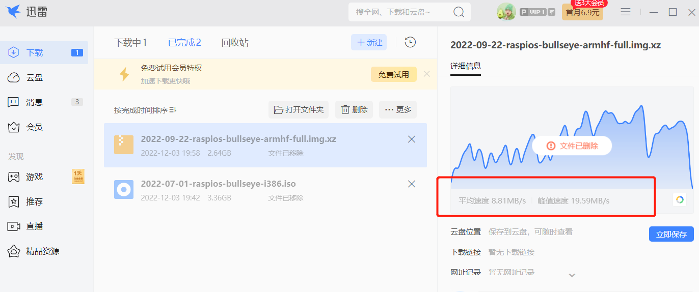
Task: Click the VIP 1 年 badge
Action: tap(537, 12)
